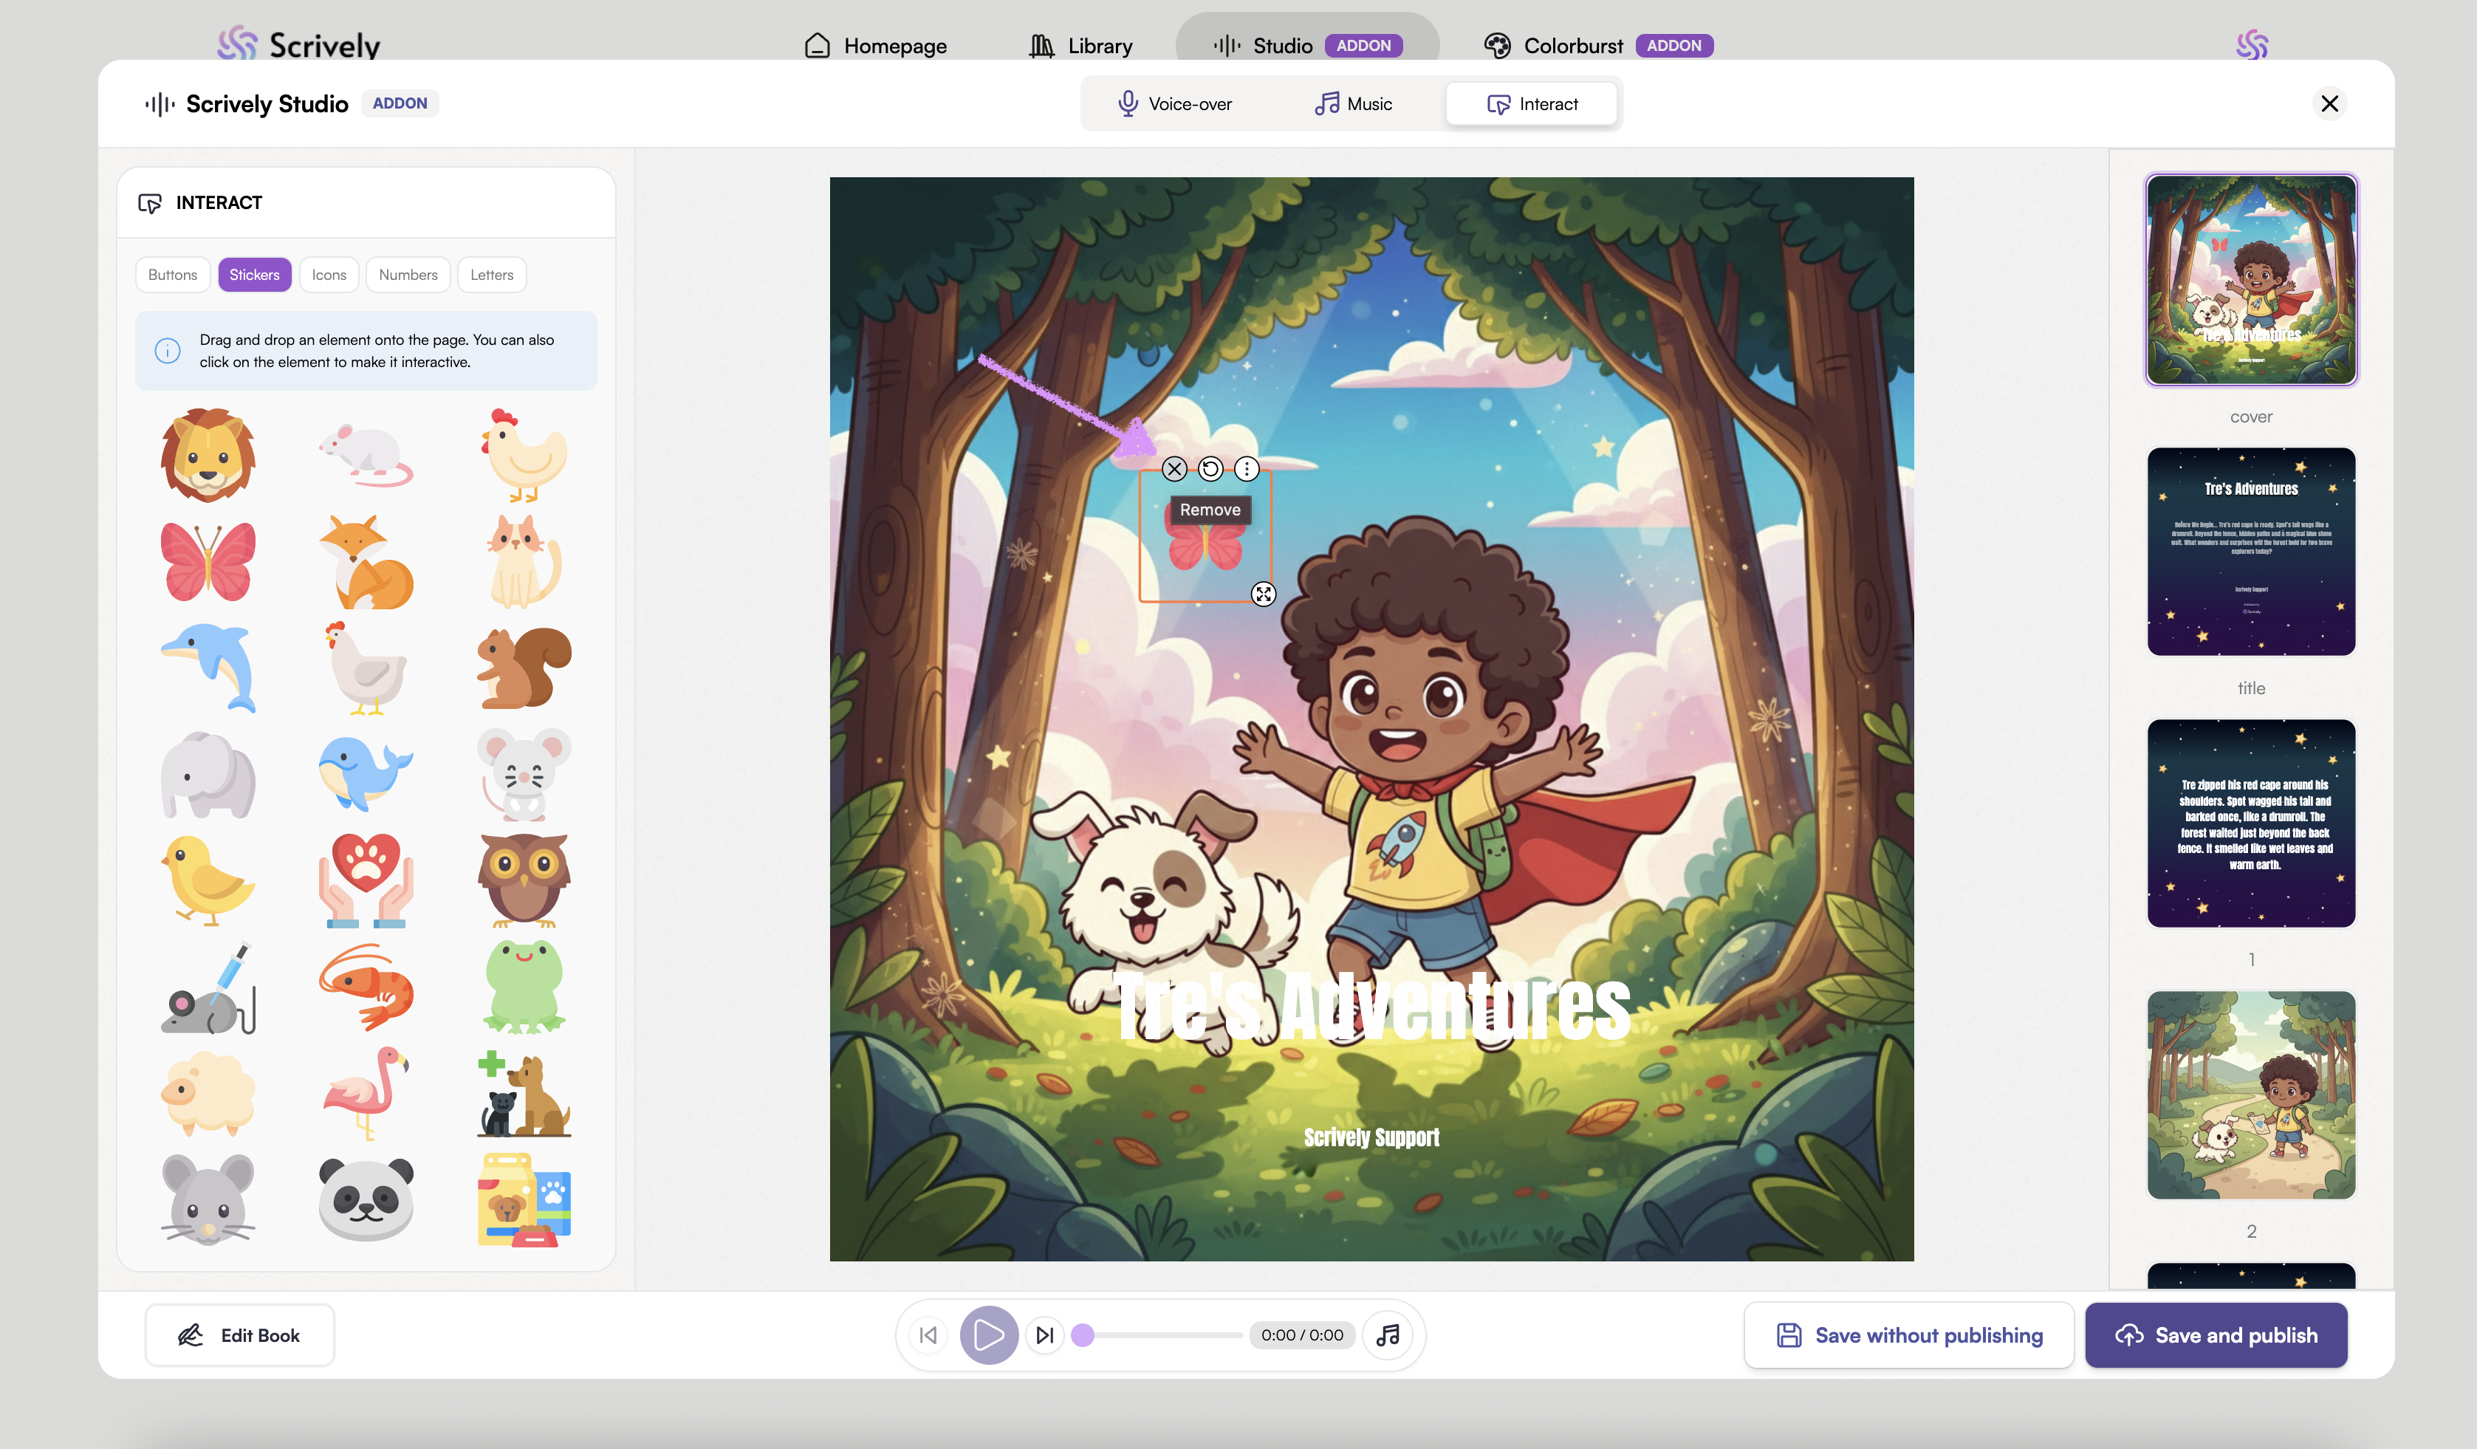Open the Music tab
The image size is (2477, 1449).
pos(1354,104)
